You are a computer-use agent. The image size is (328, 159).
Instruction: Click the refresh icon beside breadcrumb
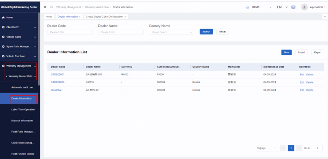point(51,7)
